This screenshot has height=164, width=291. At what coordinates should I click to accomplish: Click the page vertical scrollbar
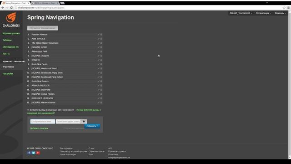pos(290,85)
